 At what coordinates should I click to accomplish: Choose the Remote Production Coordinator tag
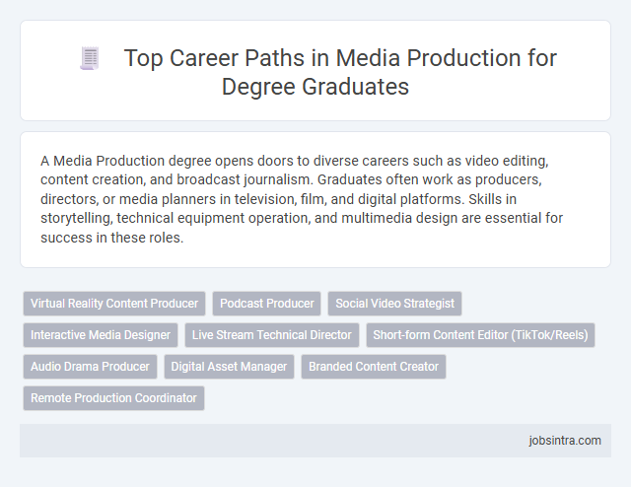click(114, 398)
